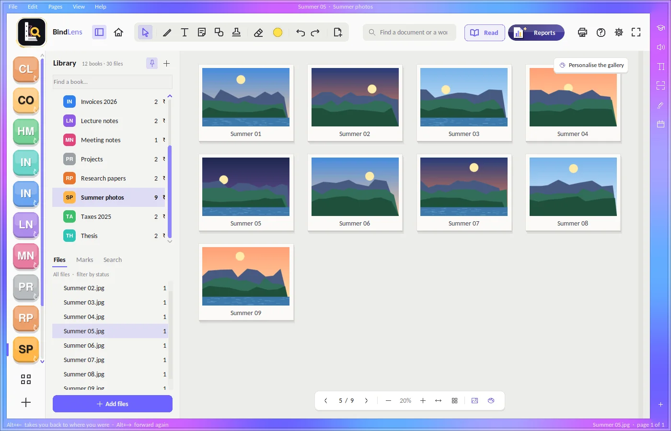Switch to the Marks tab

[x=85, y=260]
